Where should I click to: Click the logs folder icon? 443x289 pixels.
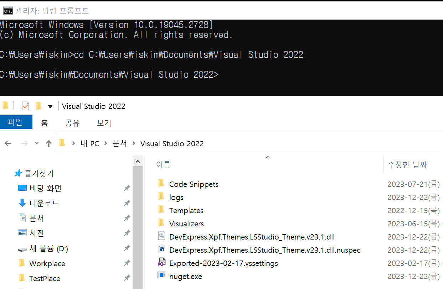(161, 197)
